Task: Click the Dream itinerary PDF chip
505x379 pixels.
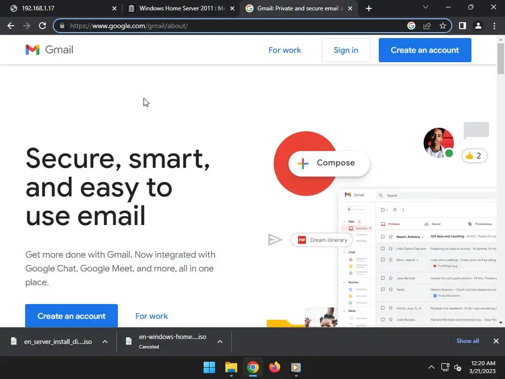Action: click(x=322, y=240)
